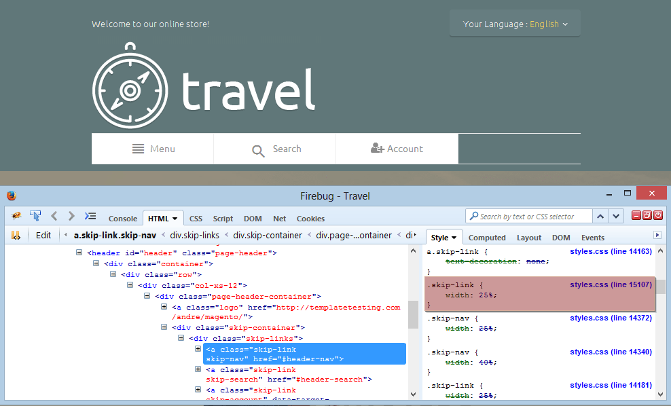671x406 pixels.
Task: Minimize Firebug with the red minus icon
Action: pyautogui.click(x=636, y=215)
